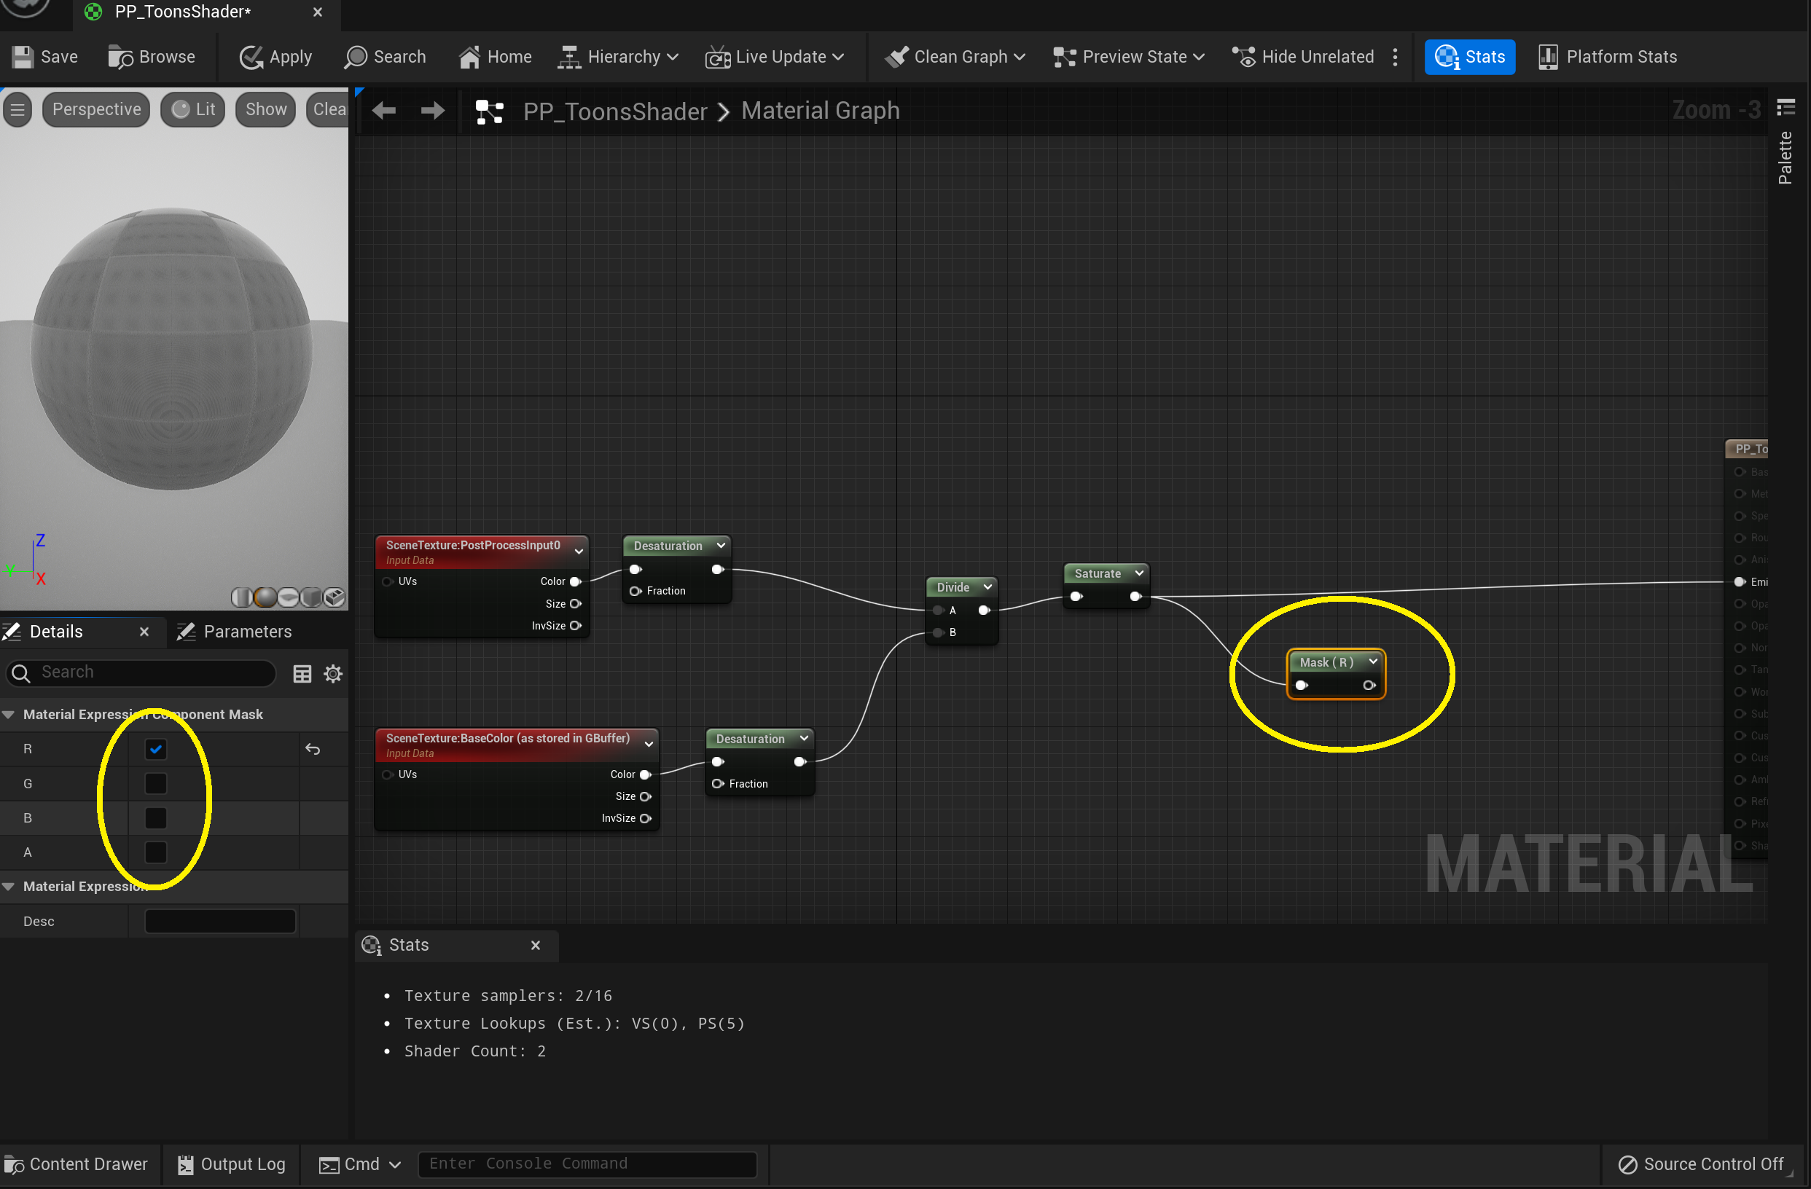The width and height of the screenshot is (1811, 1189).
Task: Uncheck the R channel checkbox
Action: point(156,749)
